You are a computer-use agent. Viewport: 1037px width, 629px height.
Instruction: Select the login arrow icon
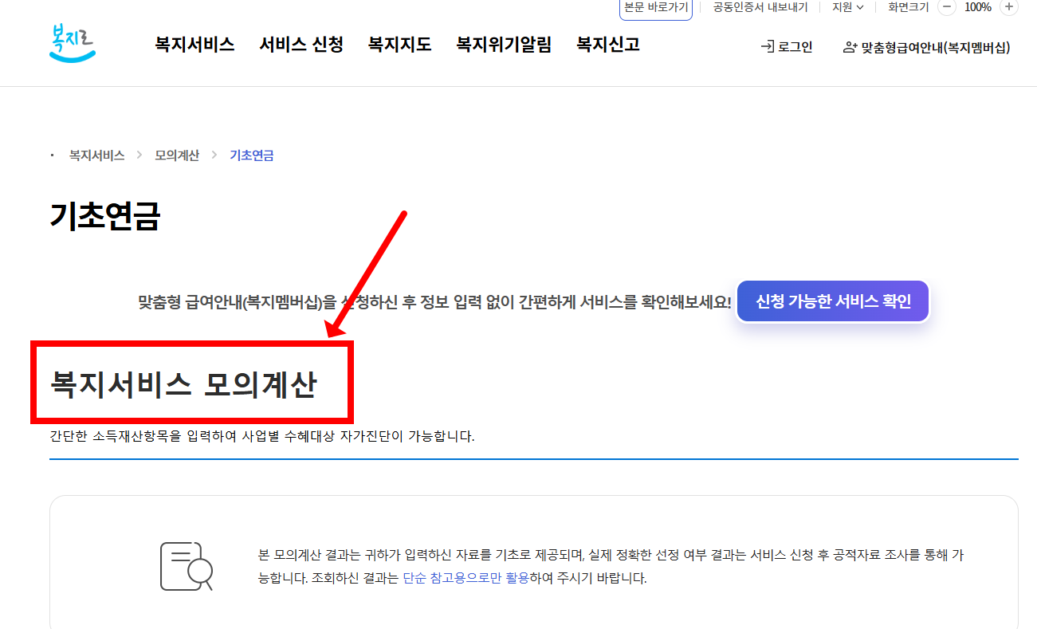click(768, 46)
